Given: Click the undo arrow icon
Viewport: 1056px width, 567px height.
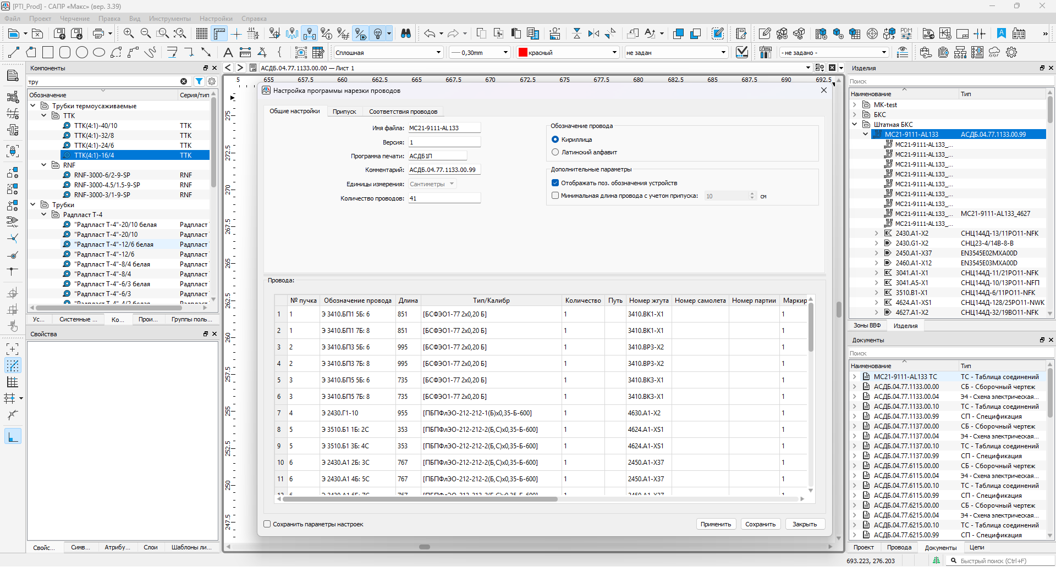Looking at the screenshot, I should (x=429, y=34).
